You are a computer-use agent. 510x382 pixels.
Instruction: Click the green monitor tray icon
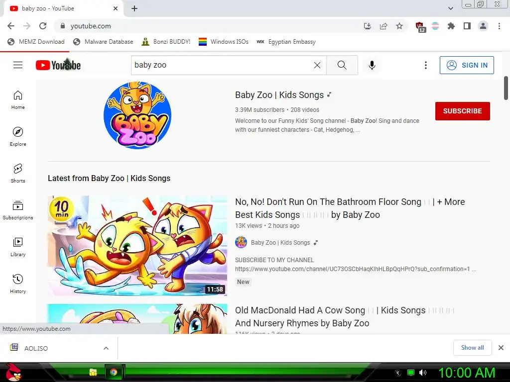[x=411, y=373]
